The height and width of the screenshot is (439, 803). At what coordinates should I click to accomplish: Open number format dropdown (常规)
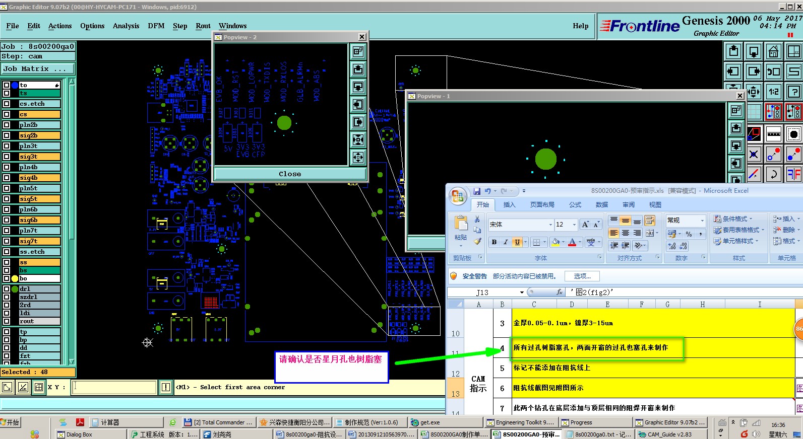tap(702, 221)
